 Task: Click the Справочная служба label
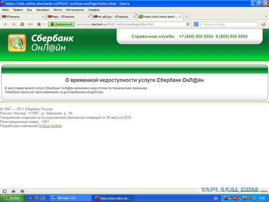(153, 37)
